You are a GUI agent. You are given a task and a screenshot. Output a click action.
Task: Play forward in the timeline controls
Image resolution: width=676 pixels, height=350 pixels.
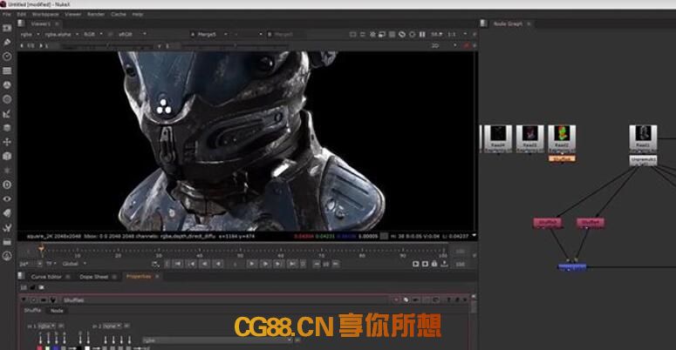tap(251, 264)
